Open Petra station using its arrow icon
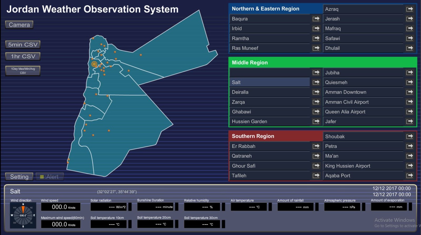This screenshot has height=235, width=421. [x=409, y=146]
